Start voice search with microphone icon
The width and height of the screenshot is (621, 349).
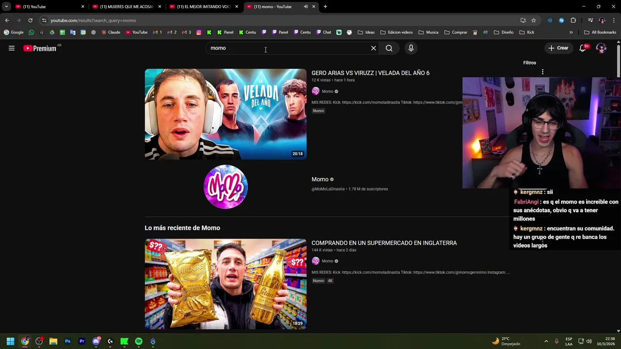[x=411, y=48]
